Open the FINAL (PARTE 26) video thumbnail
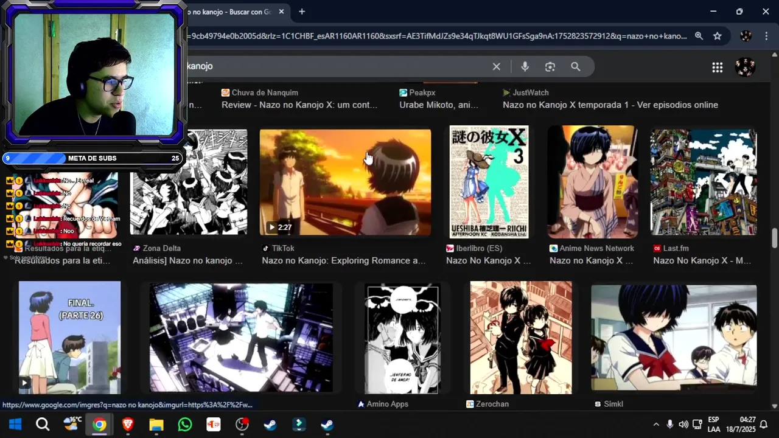Image resolution: width=779 pixels, height=438 pixels. 69,338
